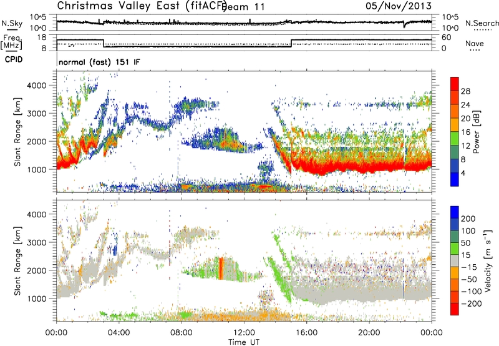This screenshot has width=499, height=346.
Task: Click the '200' velocity colorbar tick label
Action: click(x=468, y=219)
